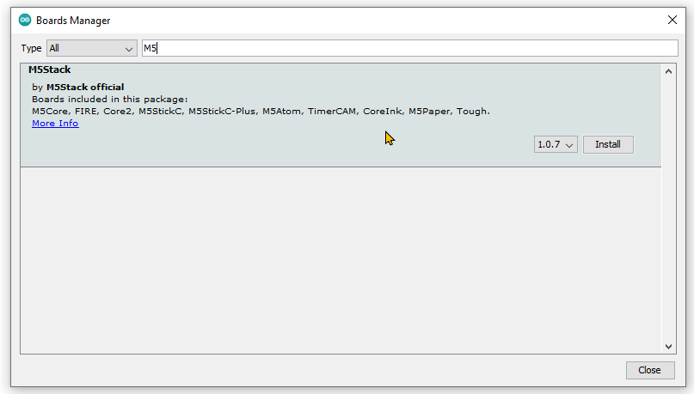Image resolution: width=694 pixels, height=394 pixels.
Task: Select the M5Stack package title
Action: tap(50, 70)
